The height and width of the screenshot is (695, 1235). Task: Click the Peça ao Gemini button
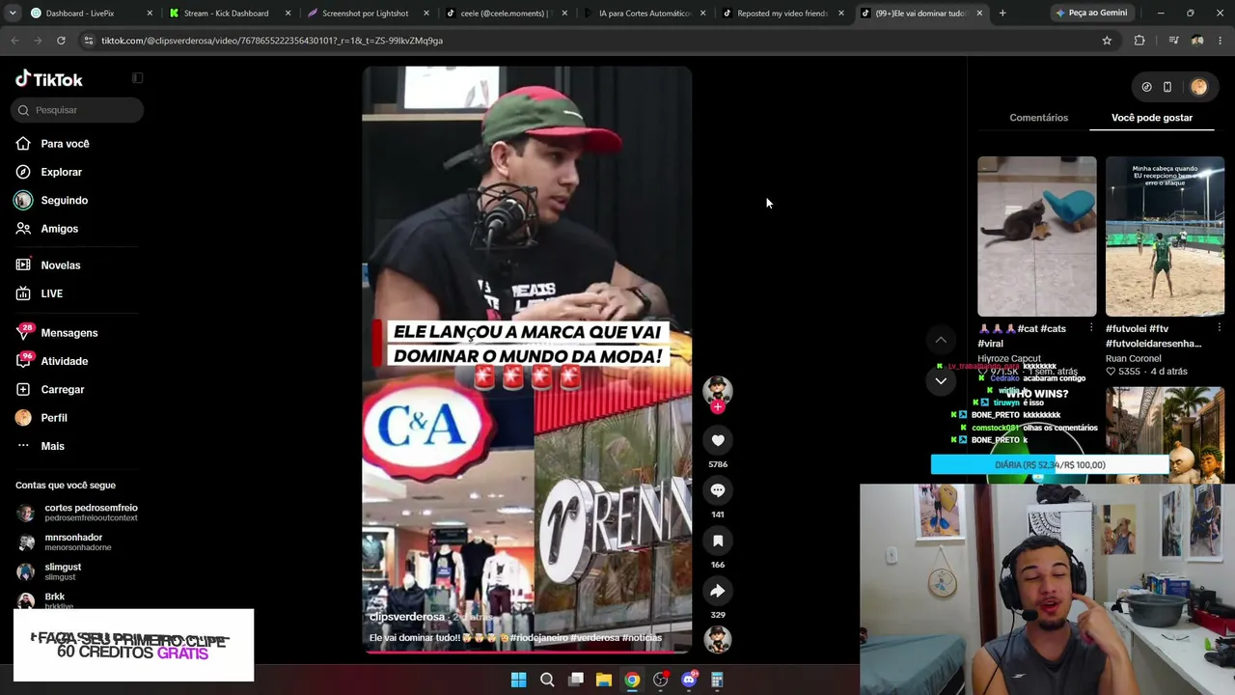coord(1091,14)
